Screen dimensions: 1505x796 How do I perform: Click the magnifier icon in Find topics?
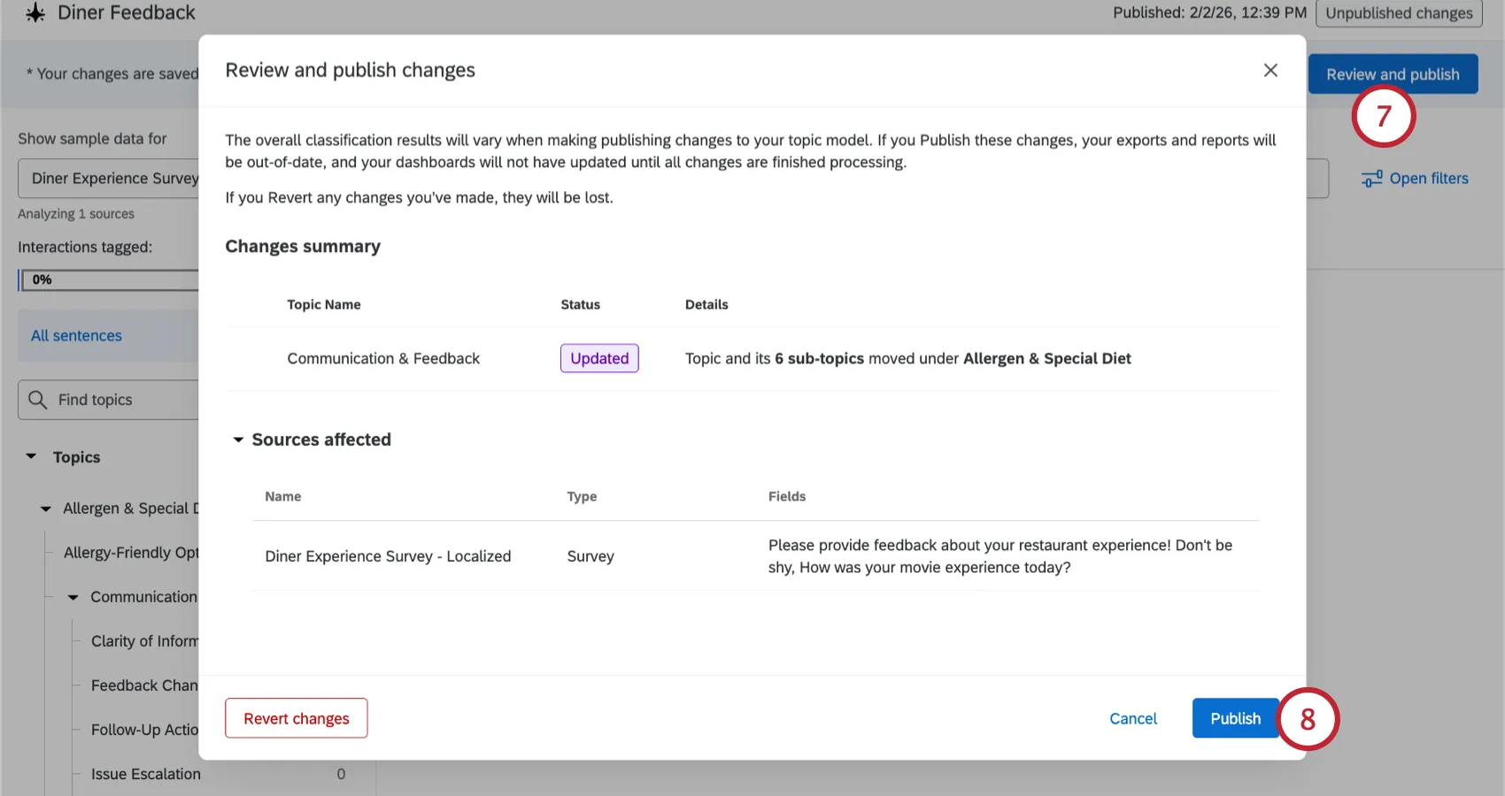tap(37, 400)
